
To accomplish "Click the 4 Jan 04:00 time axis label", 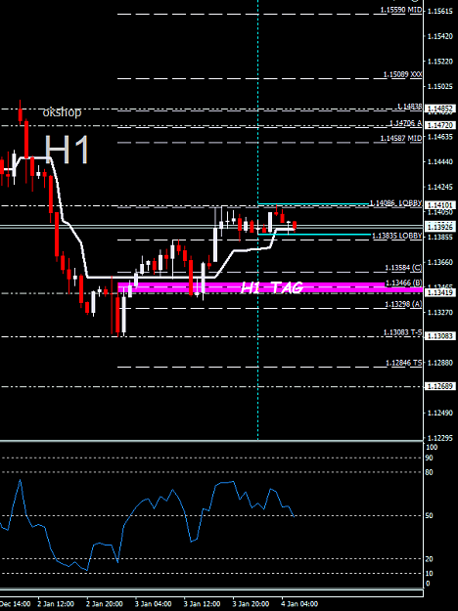I will pos(299,604).
